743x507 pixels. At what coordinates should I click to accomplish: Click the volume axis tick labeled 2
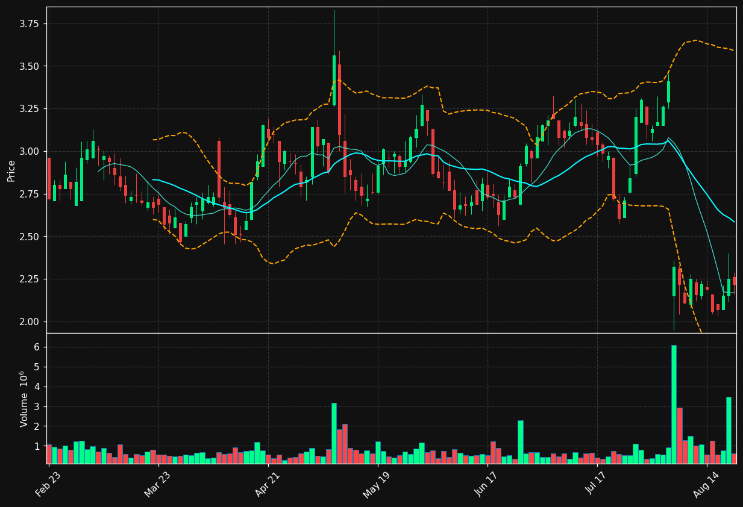coord(36,427)
